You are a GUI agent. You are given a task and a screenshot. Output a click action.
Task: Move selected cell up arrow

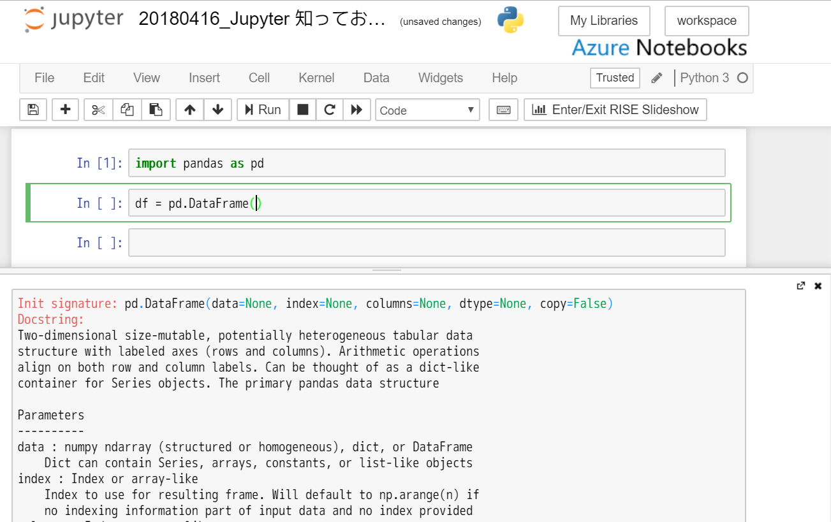click(x=189, y=110)
